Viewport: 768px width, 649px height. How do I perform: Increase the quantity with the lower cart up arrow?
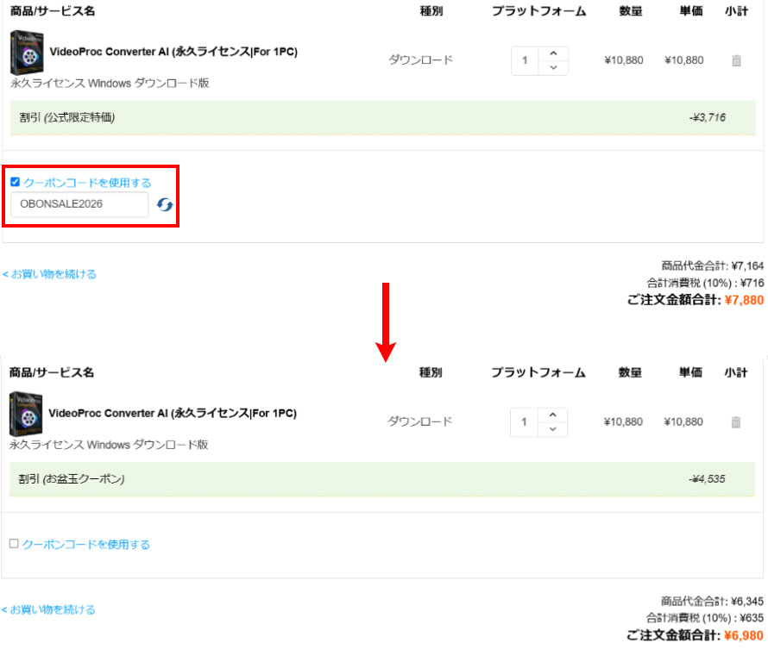552,415
